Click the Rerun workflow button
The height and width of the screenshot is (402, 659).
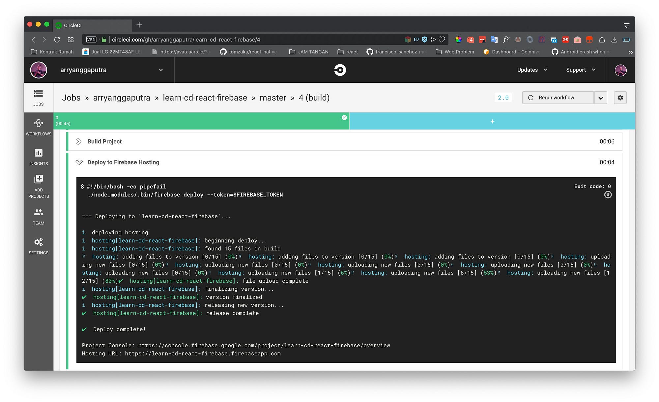pyautogui.click(x=557, y=98)
